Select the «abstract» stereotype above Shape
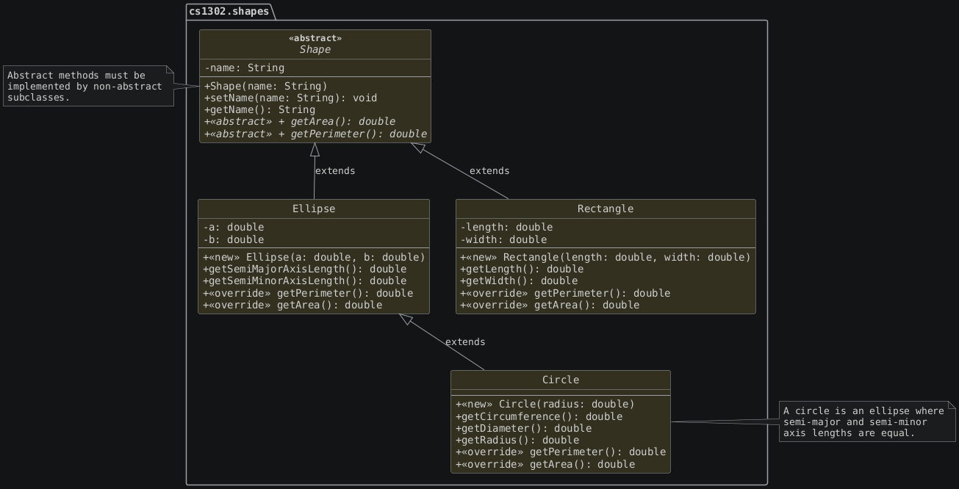This screenshot has width=959, height=489. click(x=315, y=38)
